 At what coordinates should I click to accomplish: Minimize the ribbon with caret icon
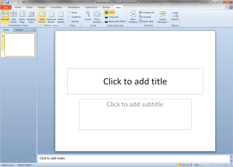tap(226, 7)
